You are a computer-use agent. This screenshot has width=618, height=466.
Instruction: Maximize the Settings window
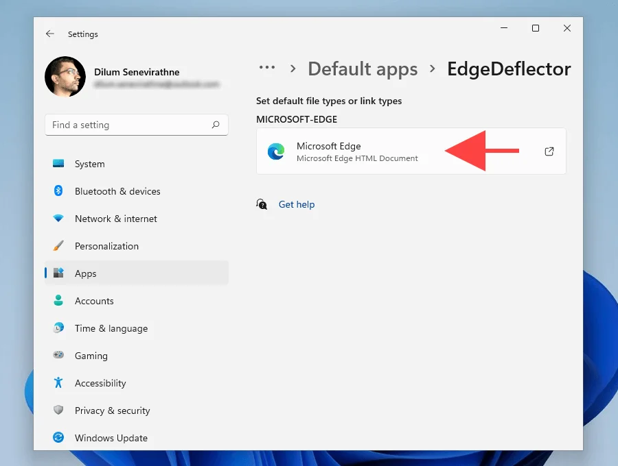pyautogui.click(x=535, y=28)
